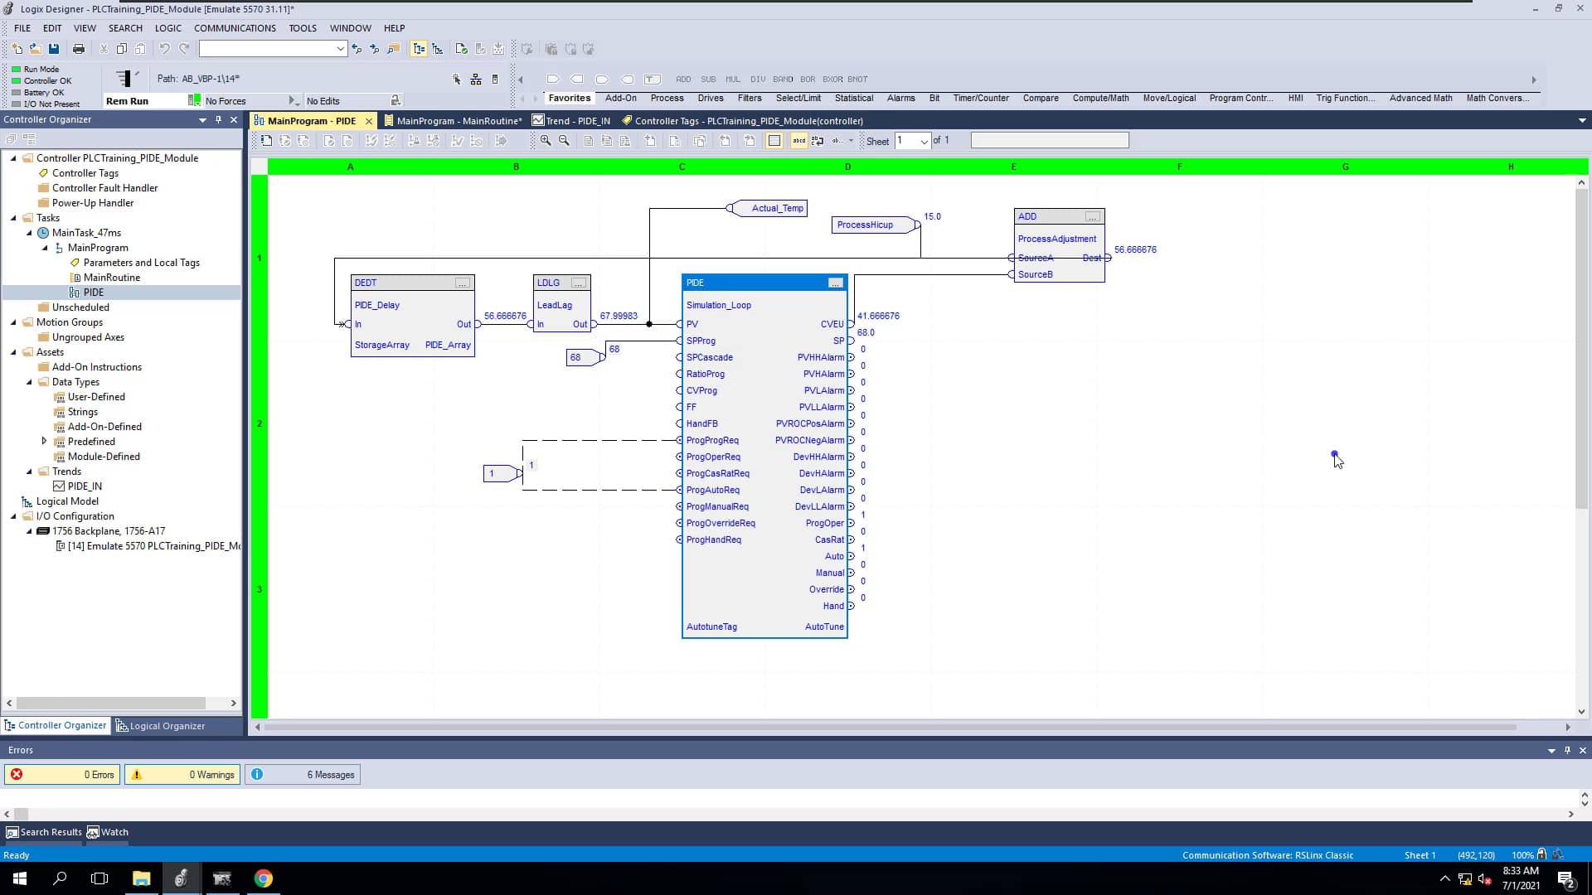This screenshot has height=895, width=1592.
Task: Toggle auto-hide pin on the Errors pane
Action: [x=1566, y=750]
